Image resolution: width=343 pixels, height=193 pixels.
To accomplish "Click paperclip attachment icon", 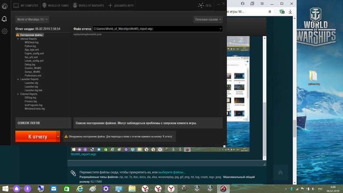I will pos(73,173).
